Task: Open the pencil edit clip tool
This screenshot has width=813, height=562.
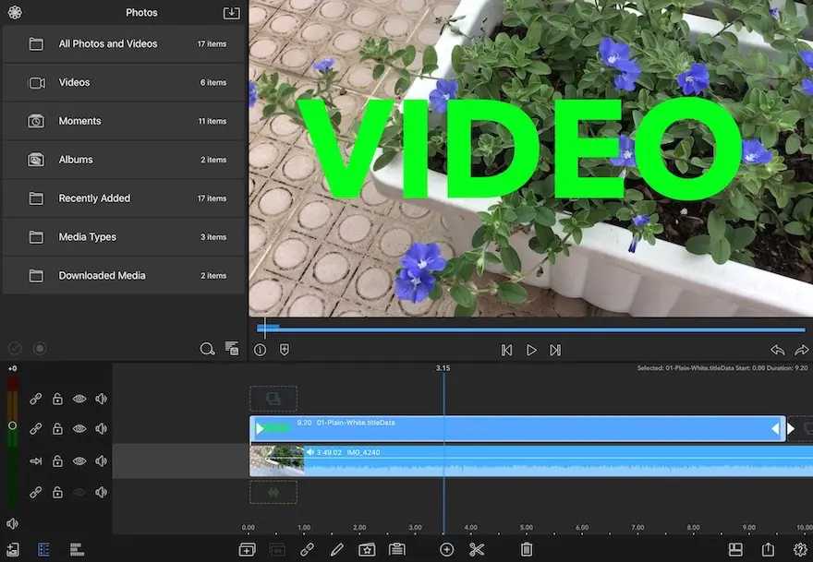Action: [337, 549]
